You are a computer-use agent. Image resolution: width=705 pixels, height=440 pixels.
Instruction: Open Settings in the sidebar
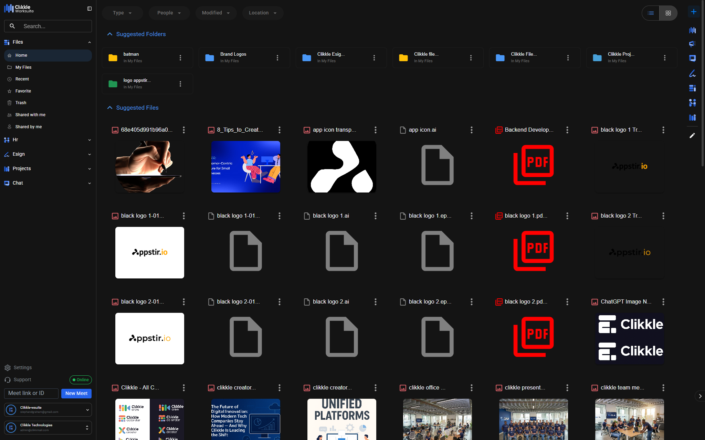tap(22, 367)
